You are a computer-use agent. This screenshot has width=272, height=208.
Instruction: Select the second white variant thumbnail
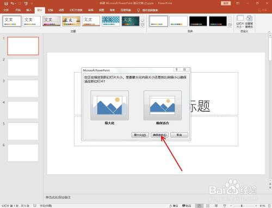[178, 21]
